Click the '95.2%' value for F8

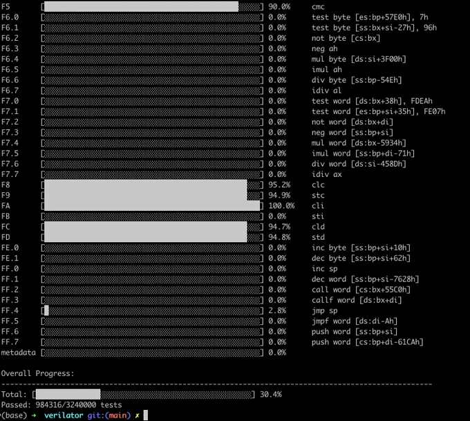279,185
